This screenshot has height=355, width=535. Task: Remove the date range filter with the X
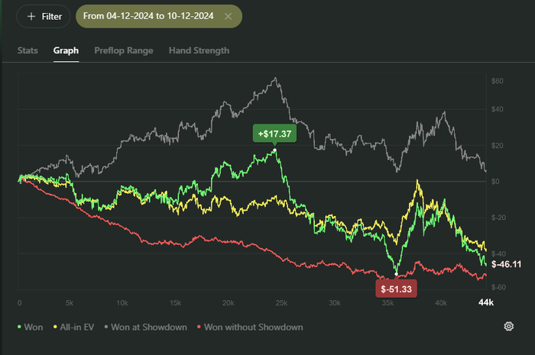229,16
